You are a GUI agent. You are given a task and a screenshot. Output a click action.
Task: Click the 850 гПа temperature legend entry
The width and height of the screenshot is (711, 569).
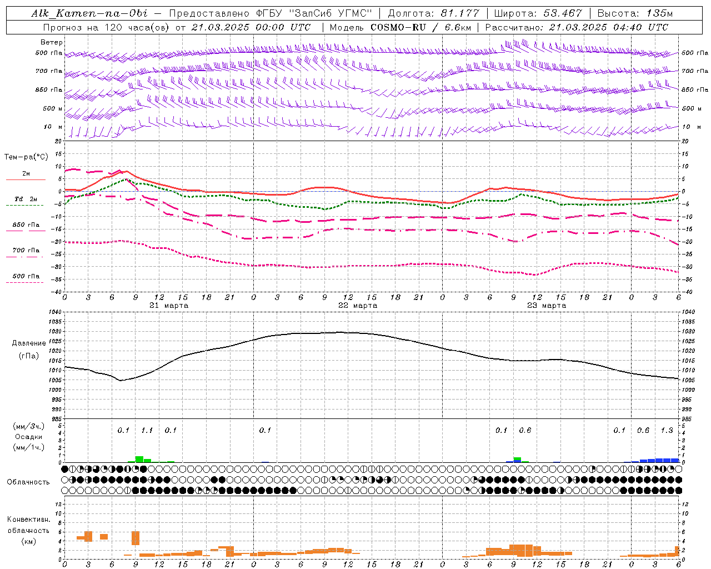(x=26, y=225)
